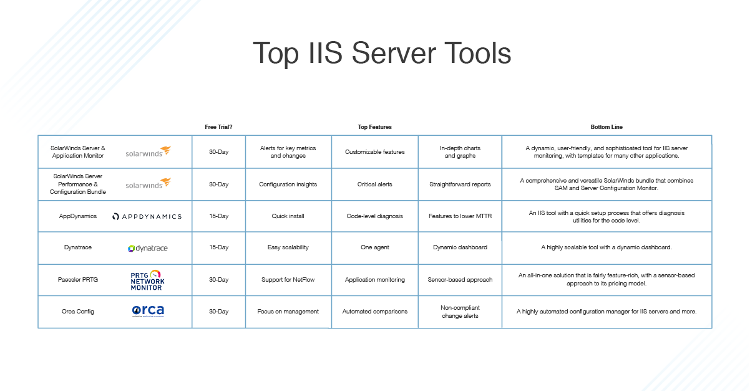750x392 pixels.
Task: Click the SolarWinds logo in the first row
Action: [x=148, y=151]
